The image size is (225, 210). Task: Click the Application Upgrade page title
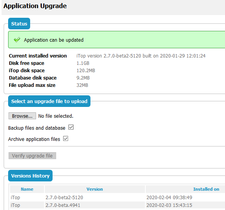[x=35, y=6]
